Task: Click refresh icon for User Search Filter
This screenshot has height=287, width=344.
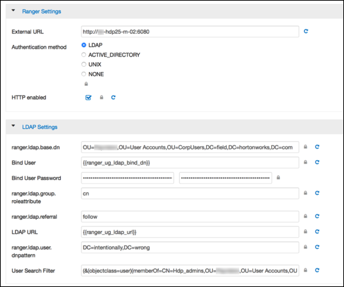Action: 317,270
